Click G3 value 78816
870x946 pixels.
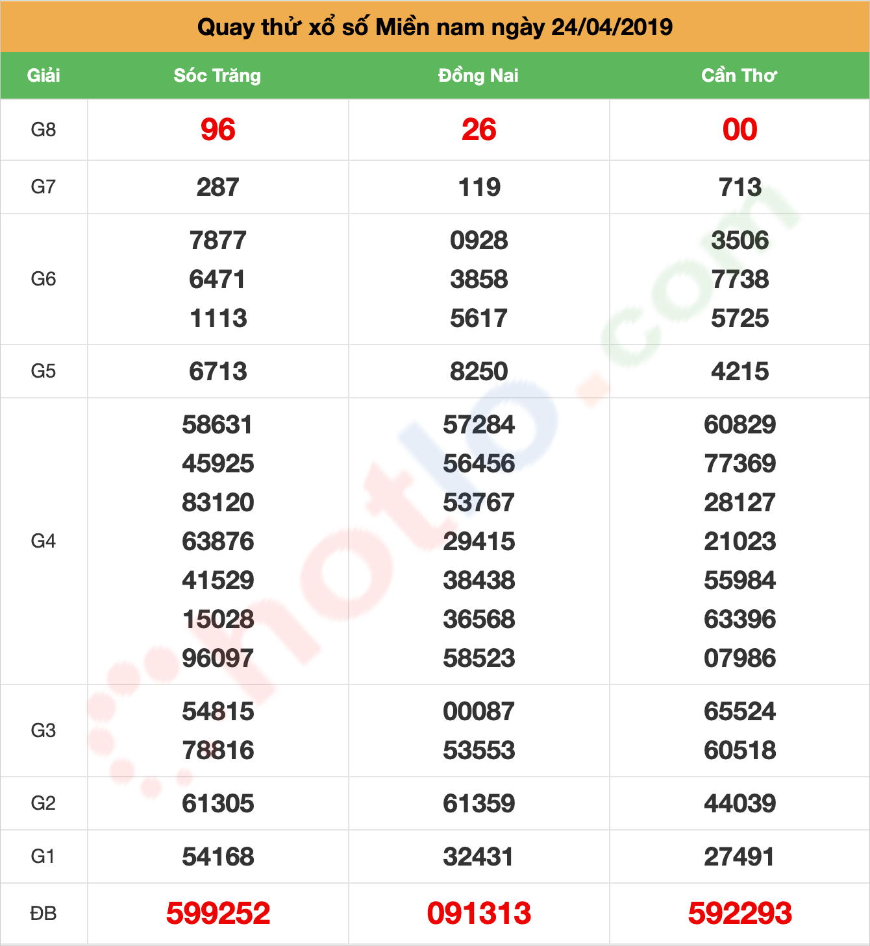pyautogui.click(x=218, y=751)
